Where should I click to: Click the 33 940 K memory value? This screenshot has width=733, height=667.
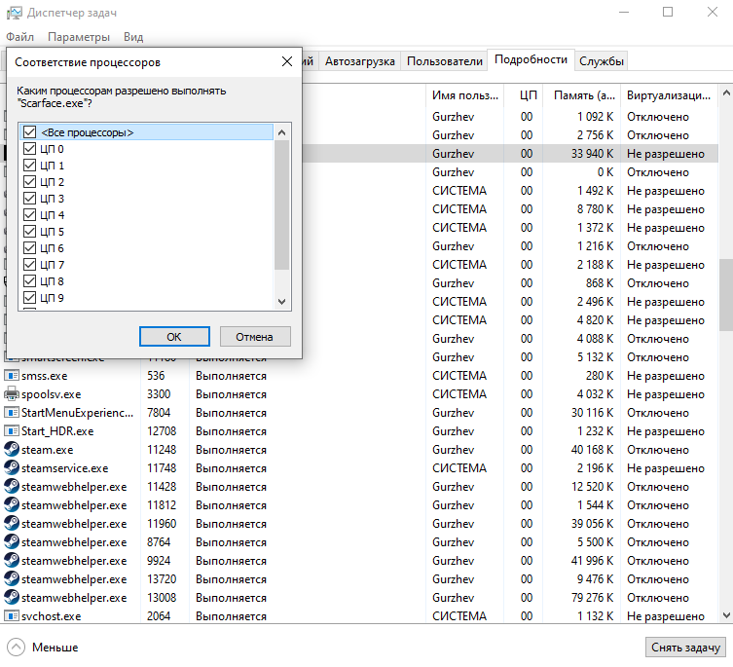point(592,154)
